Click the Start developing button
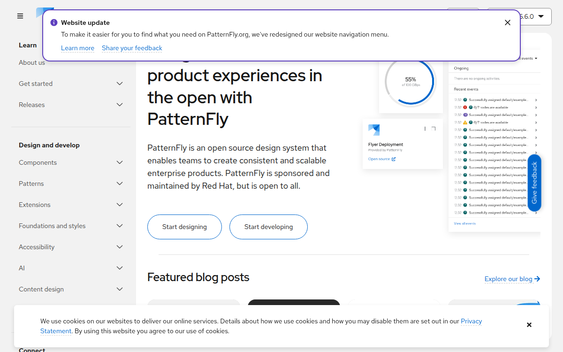This screenshot has width=563, height=352. click(x=268, y=227)
